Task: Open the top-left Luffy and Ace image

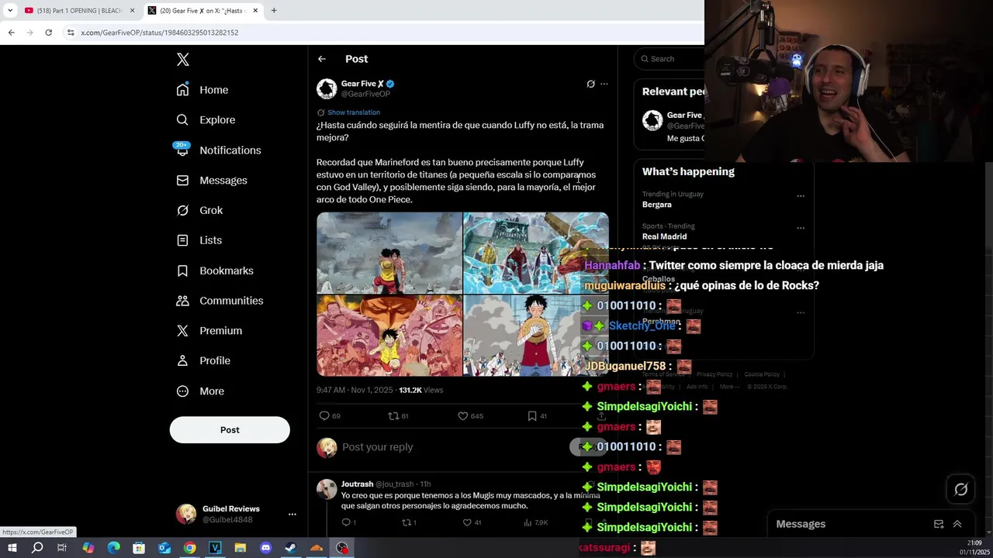Action: click(x=389, y=253)
